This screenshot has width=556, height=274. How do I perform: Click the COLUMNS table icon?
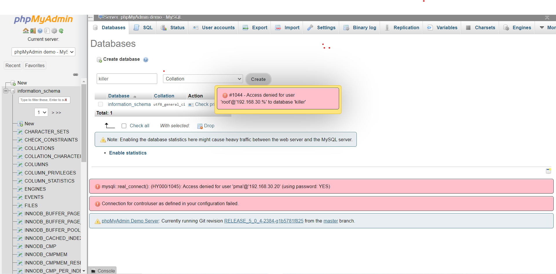pyautogui.click(x=20, y=165)
